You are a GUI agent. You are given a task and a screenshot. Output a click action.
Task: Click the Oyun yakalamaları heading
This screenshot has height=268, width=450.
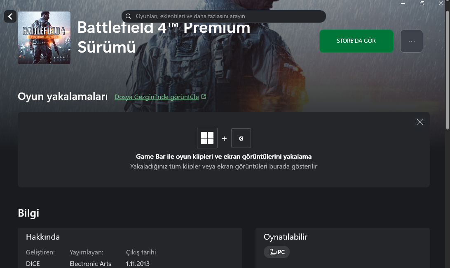click(63, 97)
